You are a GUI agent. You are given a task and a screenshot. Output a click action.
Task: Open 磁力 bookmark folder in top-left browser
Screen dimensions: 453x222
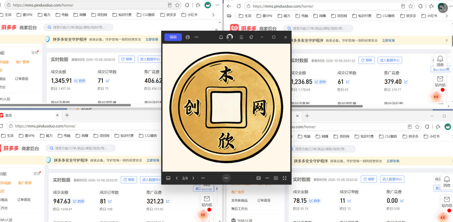click(44, 15)
